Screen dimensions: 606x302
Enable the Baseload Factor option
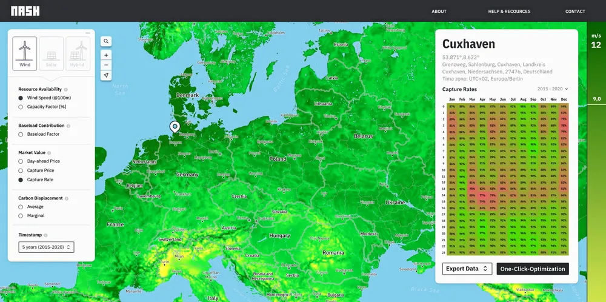click(x=21, y=134)
